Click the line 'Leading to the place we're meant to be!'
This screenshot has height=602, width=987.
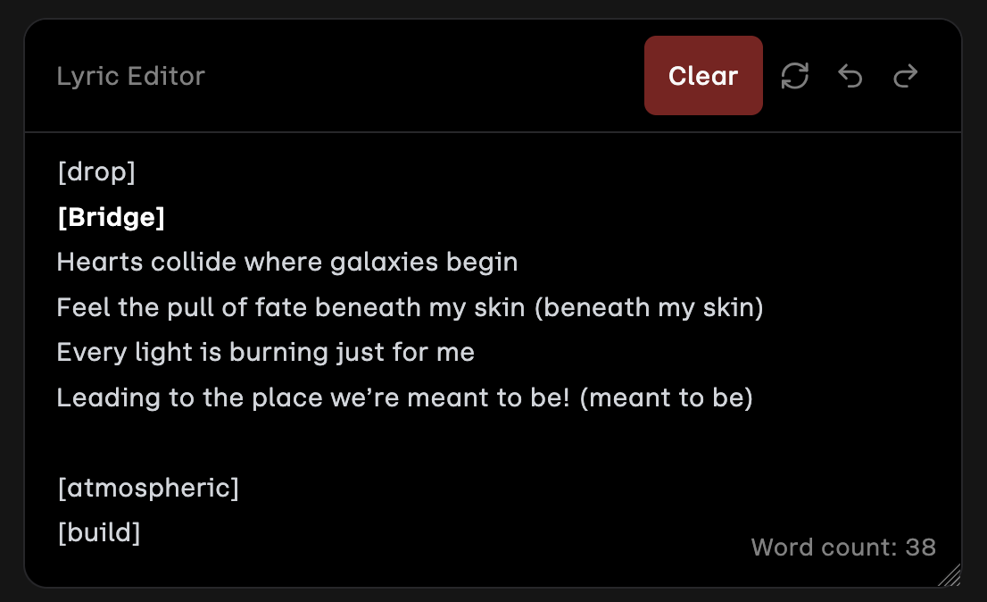point(312,397)
